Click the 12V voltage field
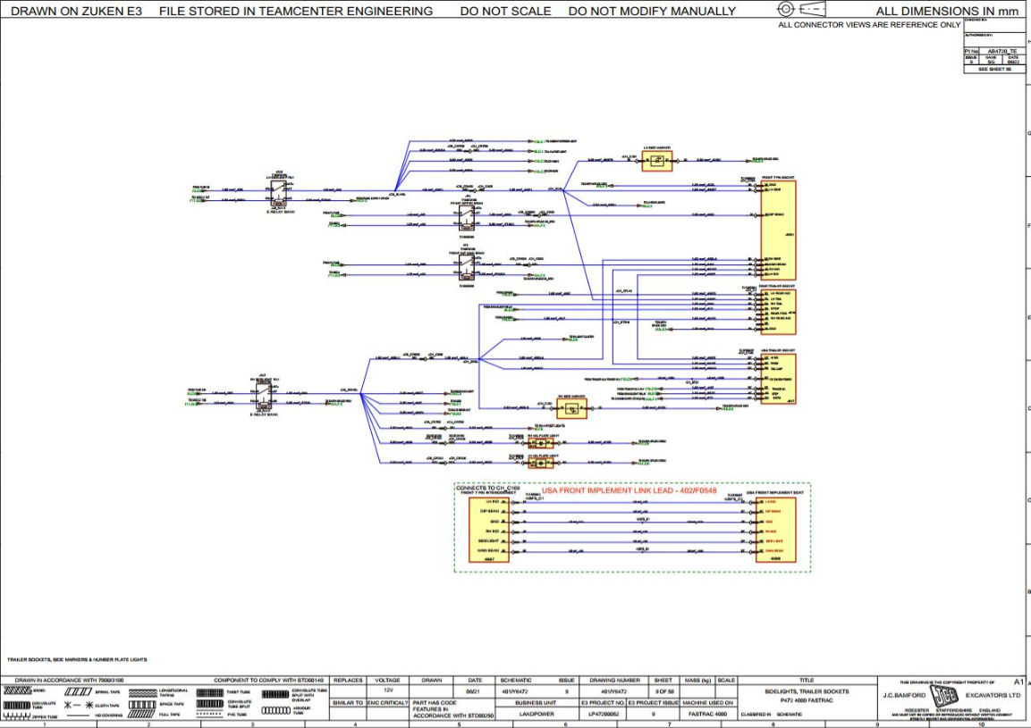1031x728 pixels. point(388,690)
